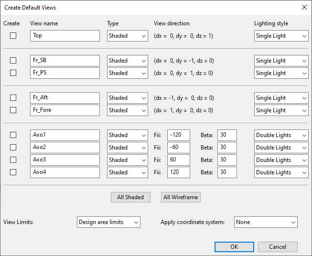312x256 pixels.
Task: Click the Beta value field for Axo3
Action: pyautogui.click(x=227, y=160)
